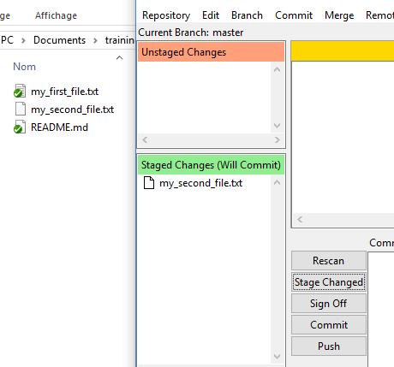Image resolution: width=394 pixels, height=367 pixels.
Task: Unstage my_second_file.txt via its staged icon
Action: (149, 183)
